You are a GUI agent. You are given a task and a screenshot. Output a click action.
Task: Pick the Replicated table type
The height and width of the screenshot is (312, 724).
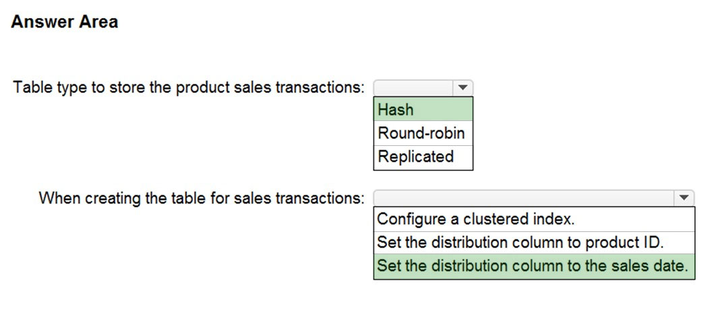click(423, 157)
